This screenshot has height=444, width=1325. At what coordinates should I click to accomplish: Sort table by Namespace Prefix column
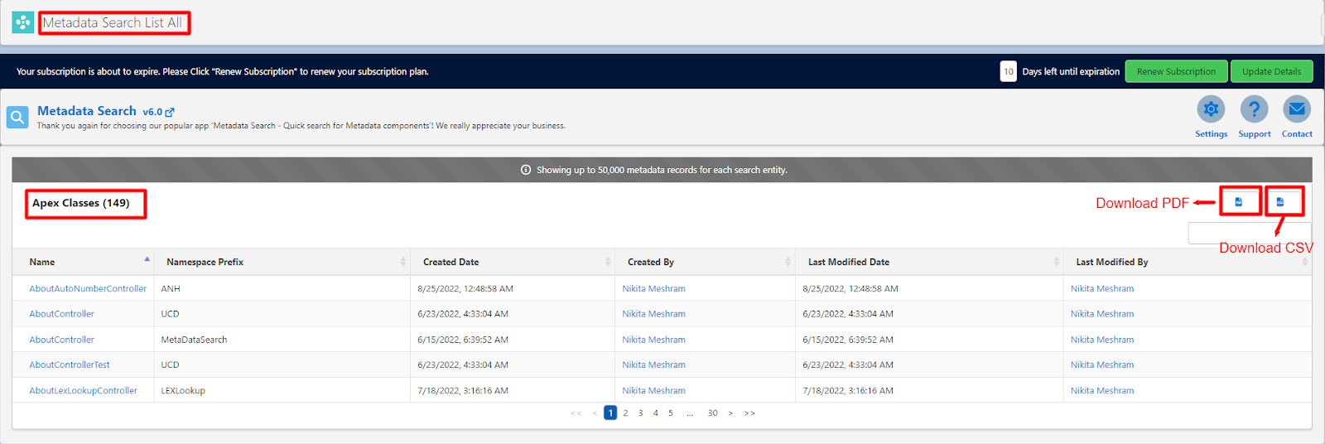[282, 262]
